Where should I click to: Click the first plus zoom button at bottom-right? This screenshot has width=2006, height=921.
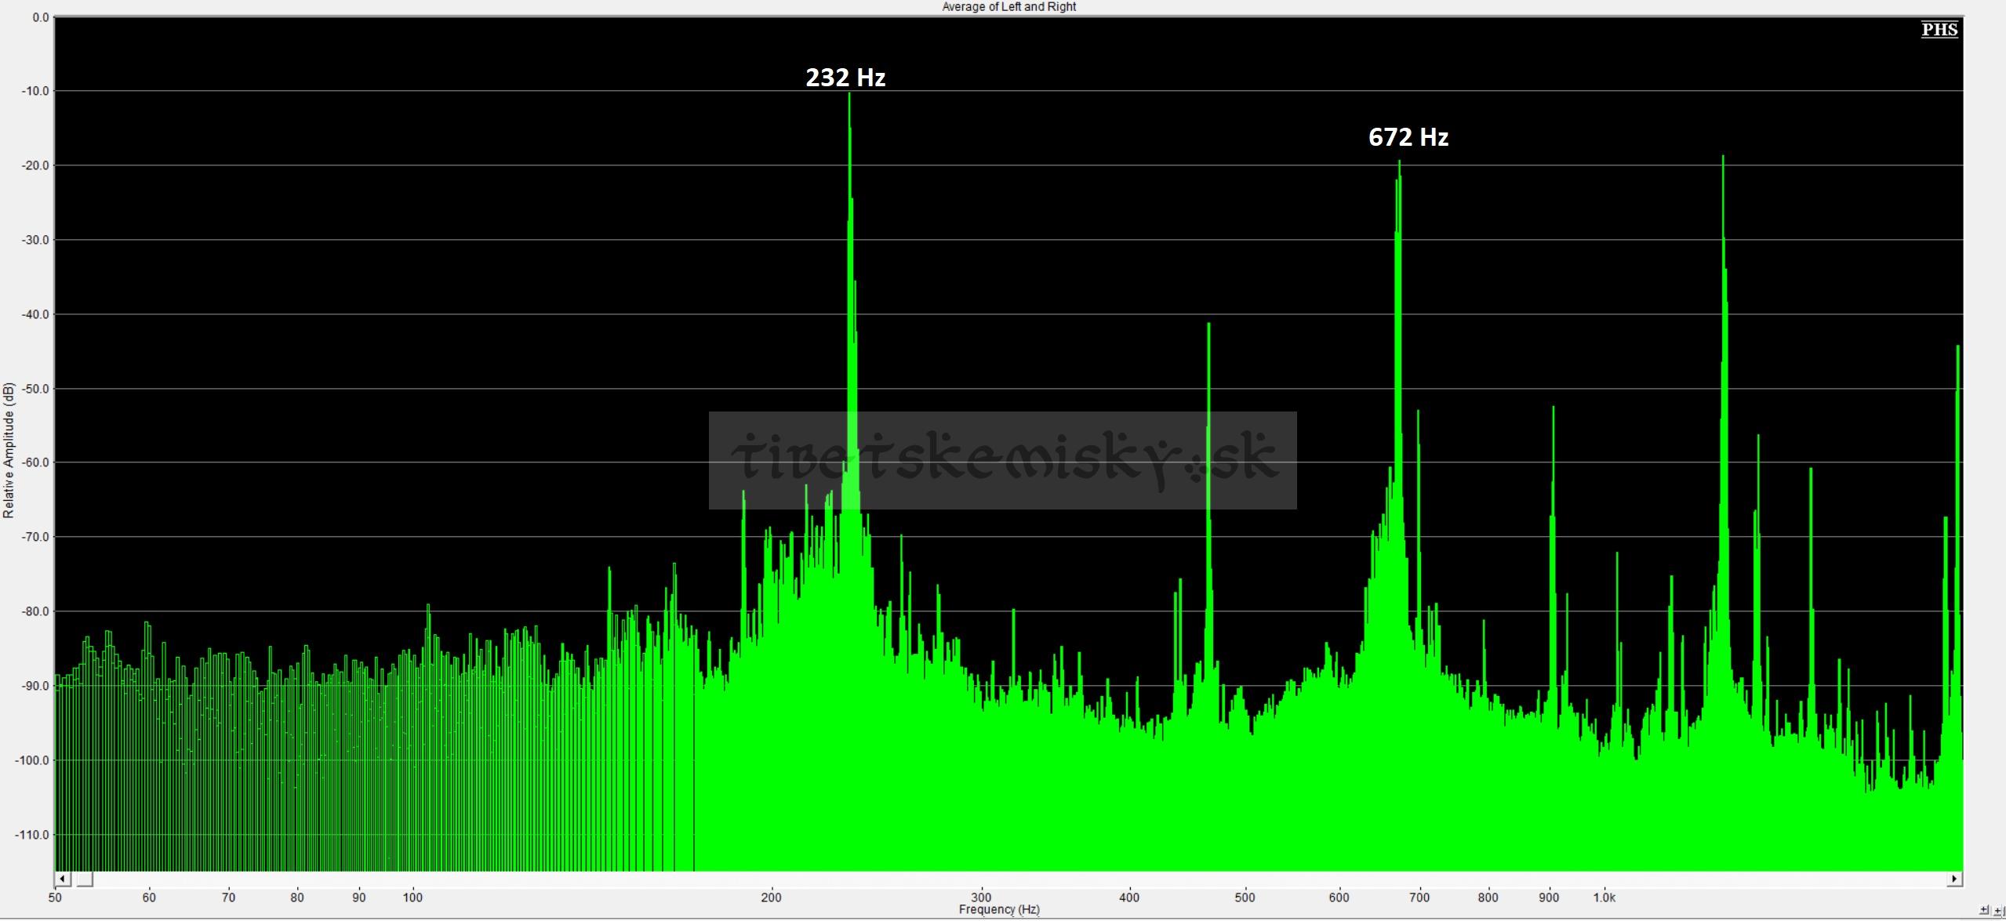[x=1984, y=910]
